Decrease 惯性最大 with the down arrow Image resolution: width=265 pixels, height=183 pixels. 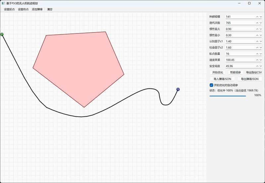261,29
